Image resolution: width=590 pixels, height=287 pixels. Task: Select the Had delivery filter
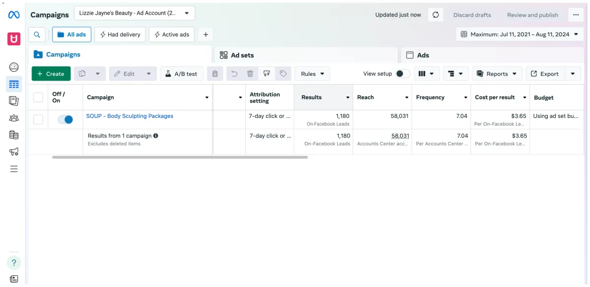tap(120, 34)
